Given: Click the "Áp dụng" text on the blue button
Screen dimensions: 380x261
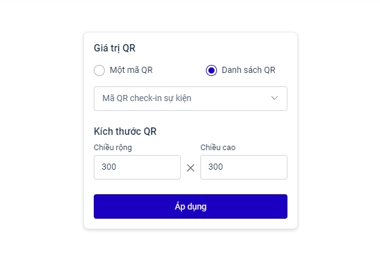Looking at the screenshot, I should pos(190,206).
